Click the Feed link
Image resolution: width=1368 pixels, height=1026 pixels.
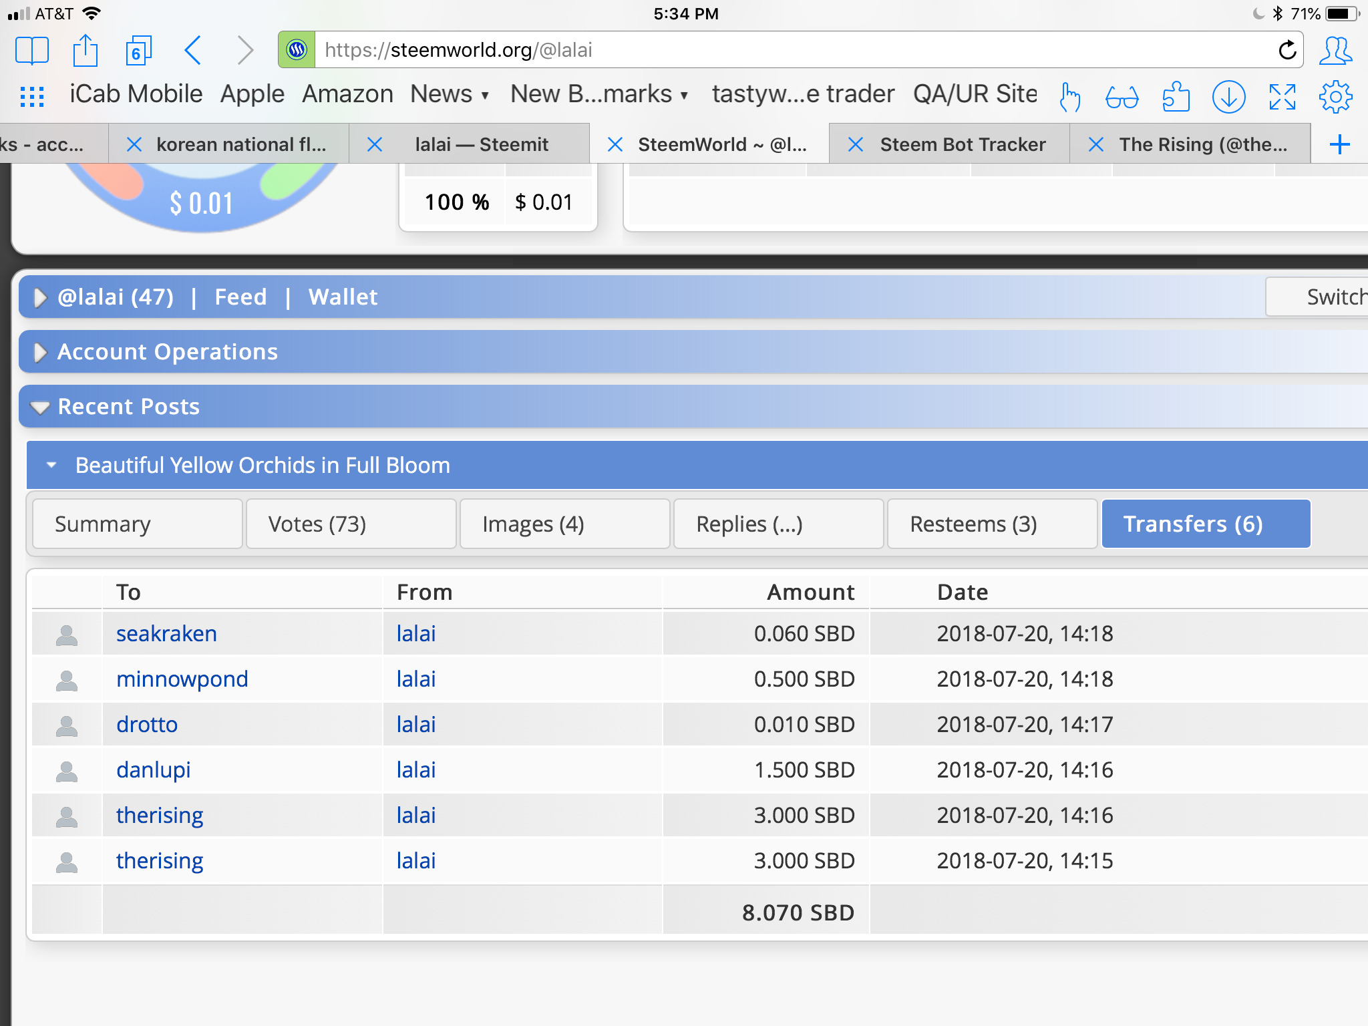240,297
